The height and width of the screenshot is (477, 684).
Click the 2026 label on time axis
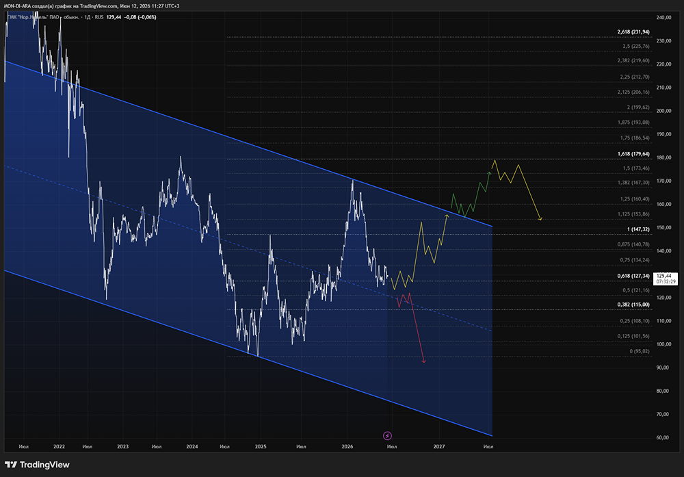click(x=347, y=446)
